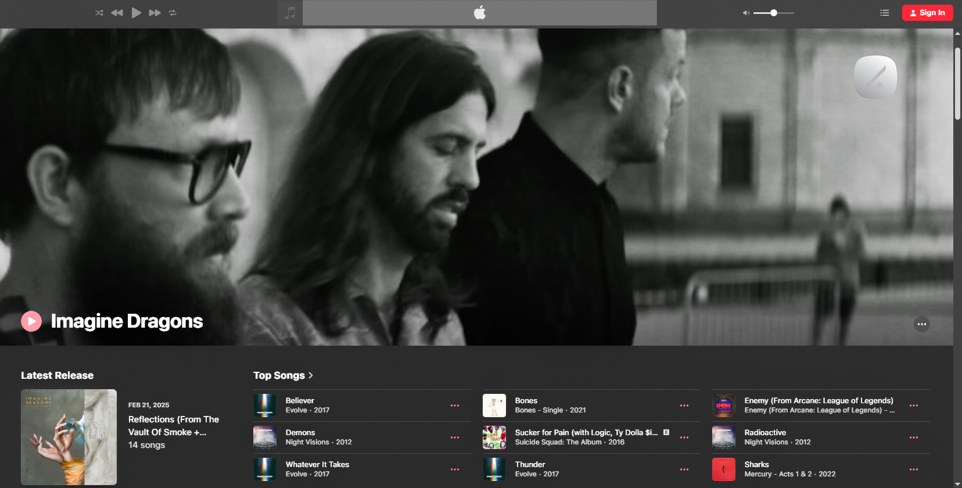The image size is (962, 488).
Task: Open more options for Thunder
Action: tap(684, 469)
